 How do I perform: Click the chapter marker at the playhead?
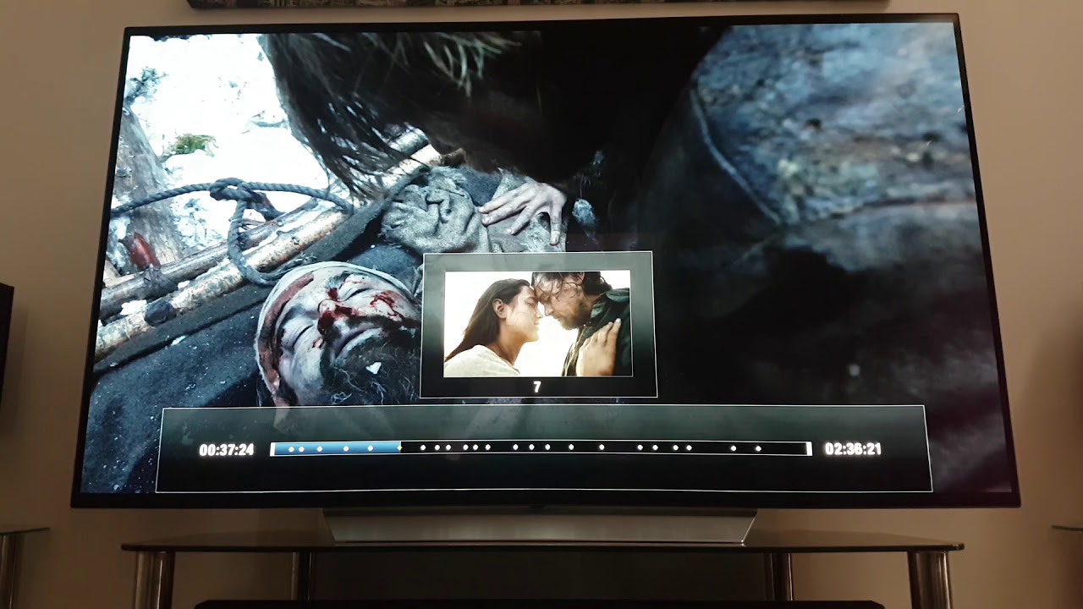(399, 447)
